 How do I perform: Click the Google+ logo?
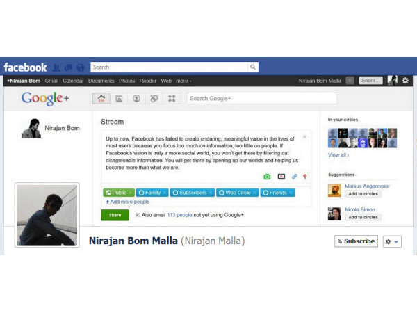tap(45, 99)
